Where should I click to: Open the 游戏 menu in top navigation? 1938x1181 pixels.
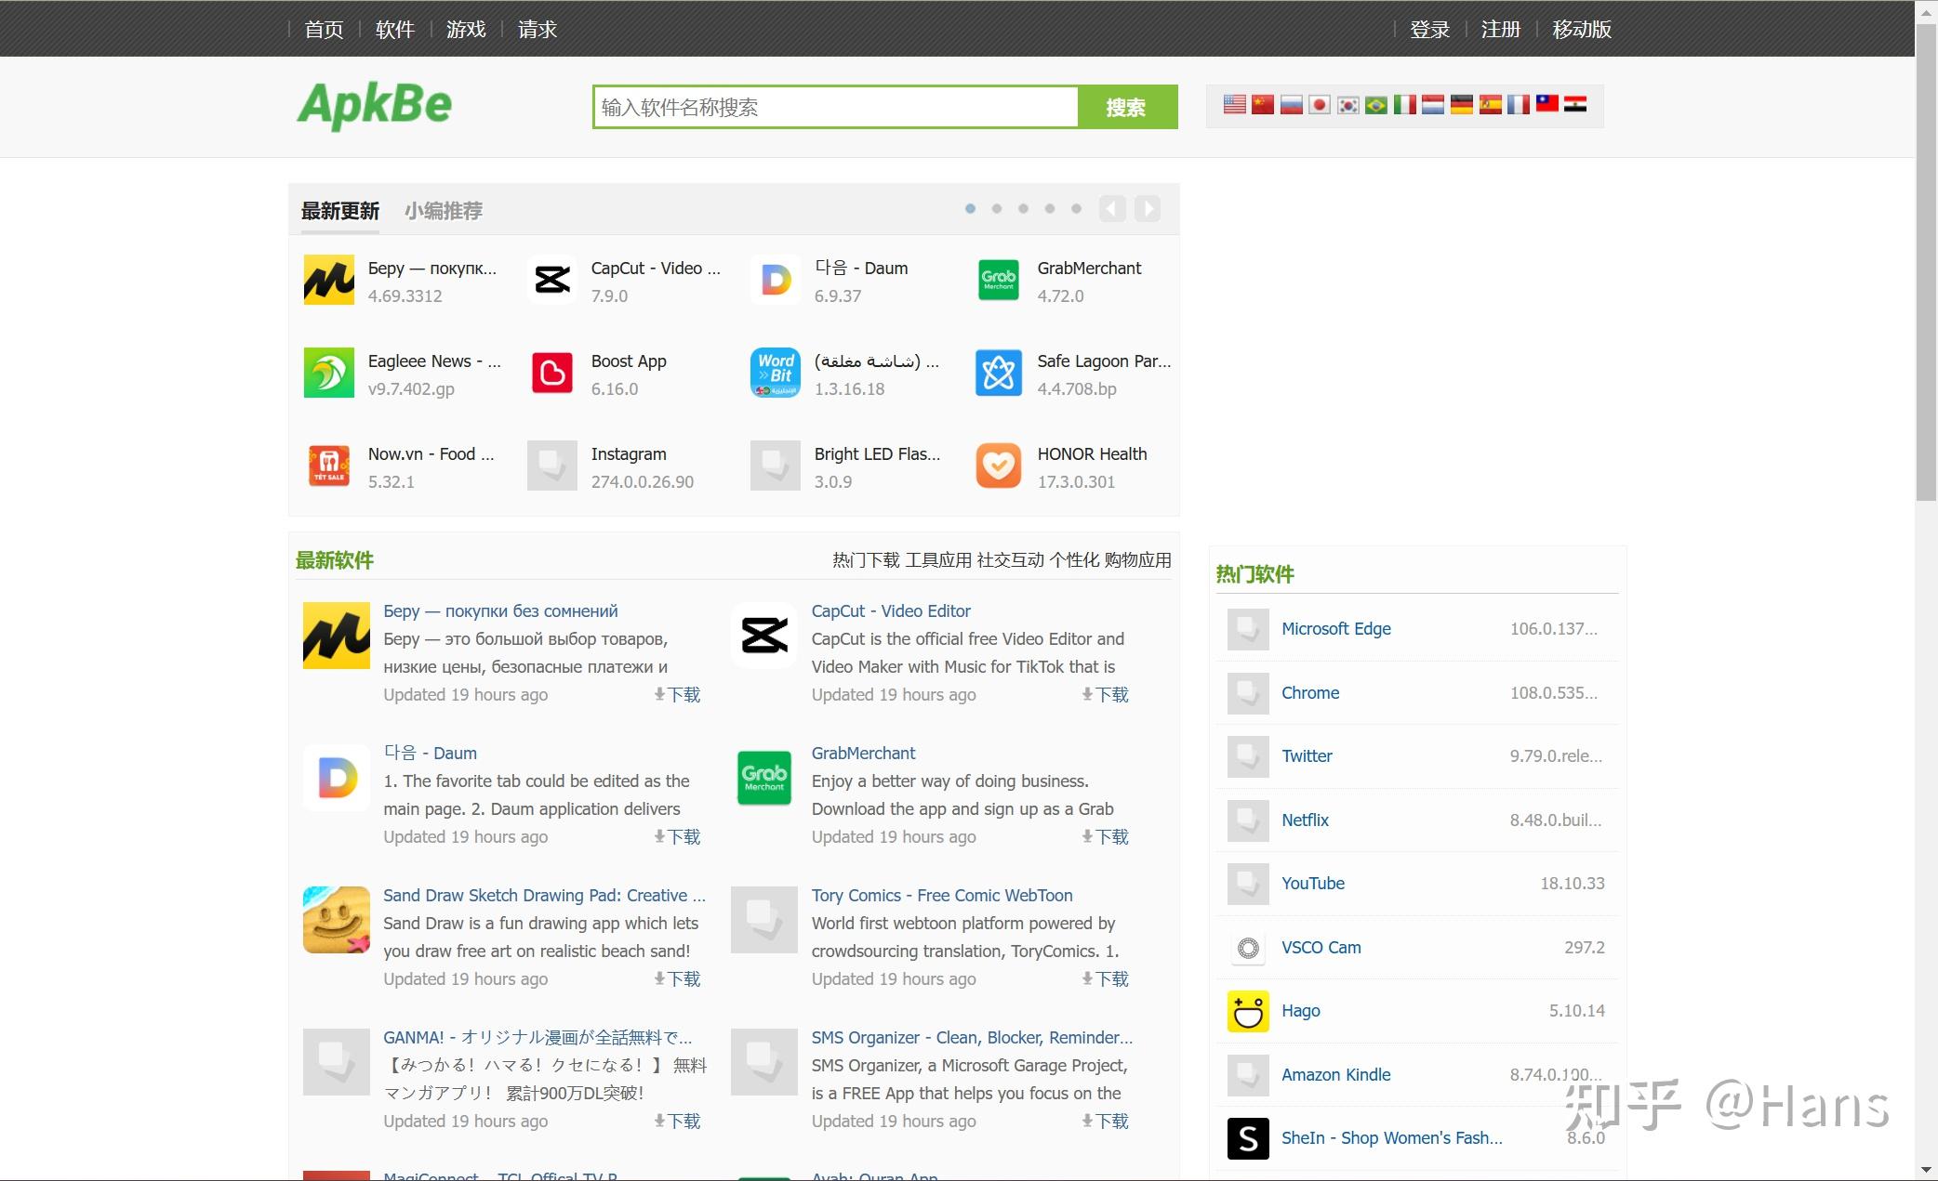click(x=466, y=30)
